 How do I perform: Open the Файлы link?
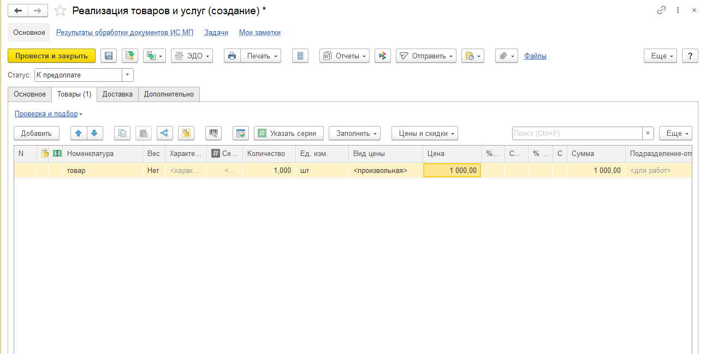[x=535, y=56]
